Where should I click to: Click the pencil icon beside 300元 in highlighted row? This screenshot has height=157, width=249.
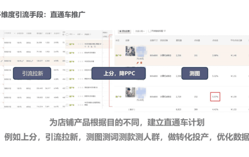point(32,61)
